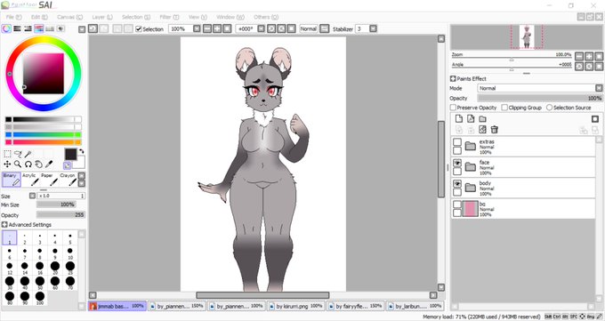Screen dimensions: 605x321
Task: Click the transparent color toggle icon
Action: (x=67, y=165)
